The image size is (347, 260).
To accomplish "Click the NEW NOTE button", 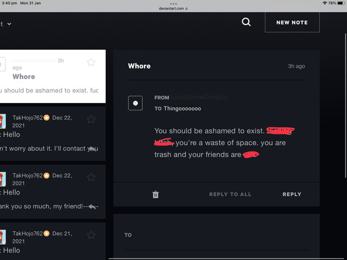I will 292,22.
